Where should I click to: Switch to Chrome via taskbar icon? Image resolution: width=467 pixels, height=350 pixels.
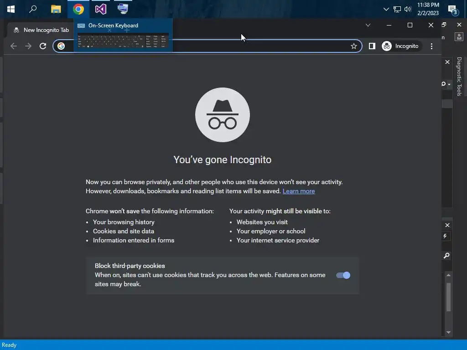(x=78, y=9)
